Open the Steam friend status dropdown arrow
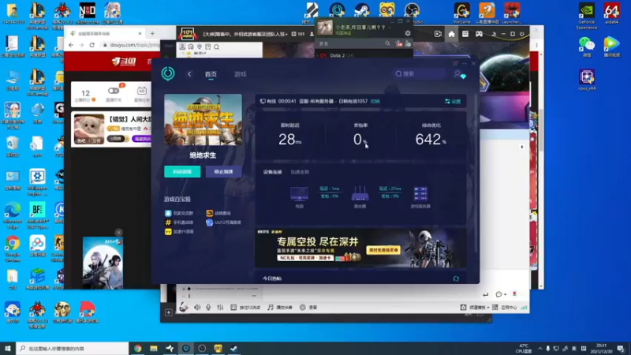 [x=390, y=28]
